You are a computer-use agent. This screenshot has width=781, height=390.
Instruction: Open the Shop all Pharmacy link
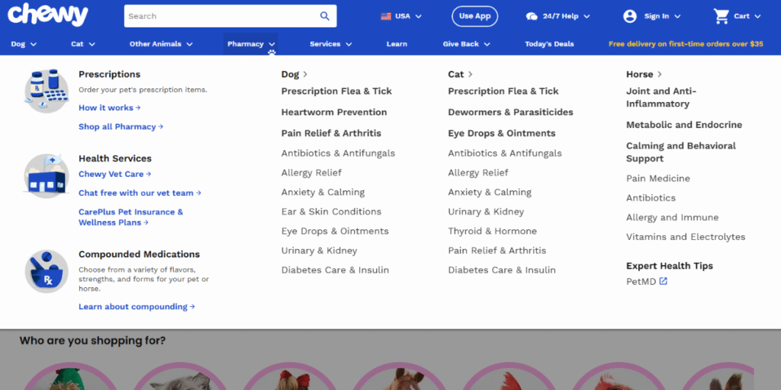pyautogui.click(x=121, y=127)
